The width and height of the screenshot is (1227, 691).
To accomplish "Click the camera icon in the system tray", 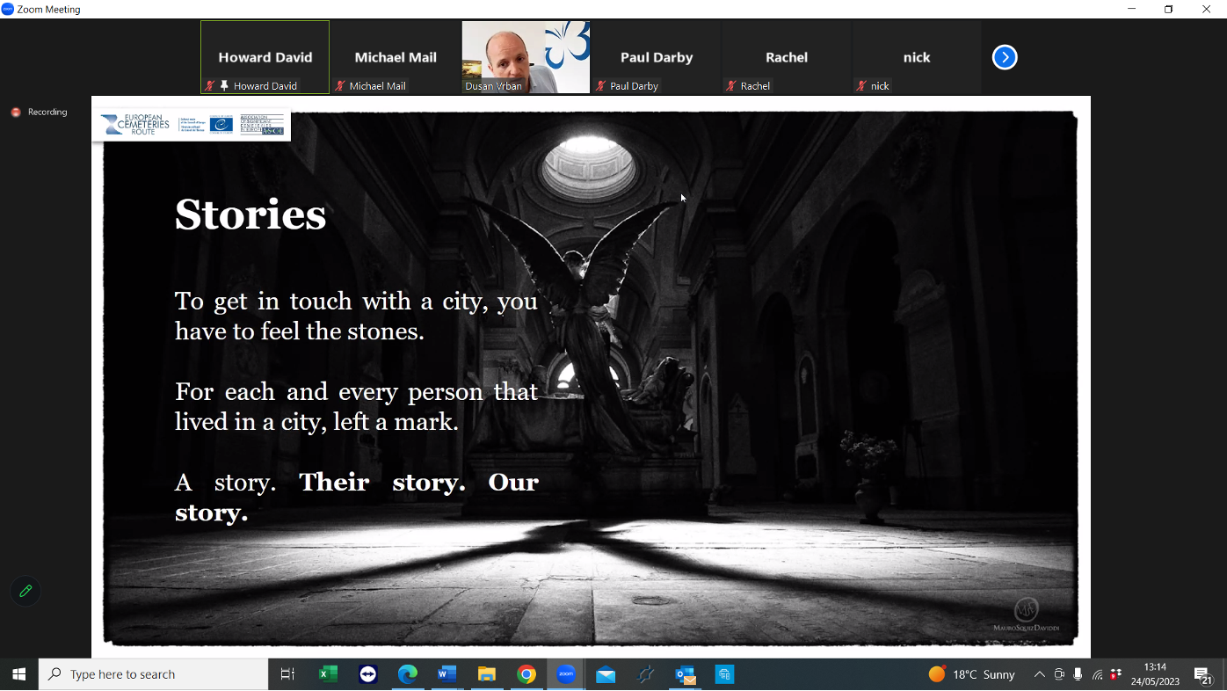I will pyautogui.click(x=1060, y=674).
